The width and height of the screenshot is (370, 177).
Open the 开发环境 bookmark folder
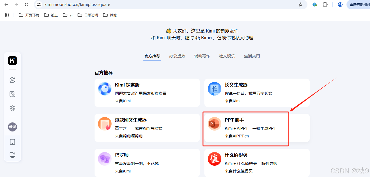pyautogui.click(x=29, y=15)
